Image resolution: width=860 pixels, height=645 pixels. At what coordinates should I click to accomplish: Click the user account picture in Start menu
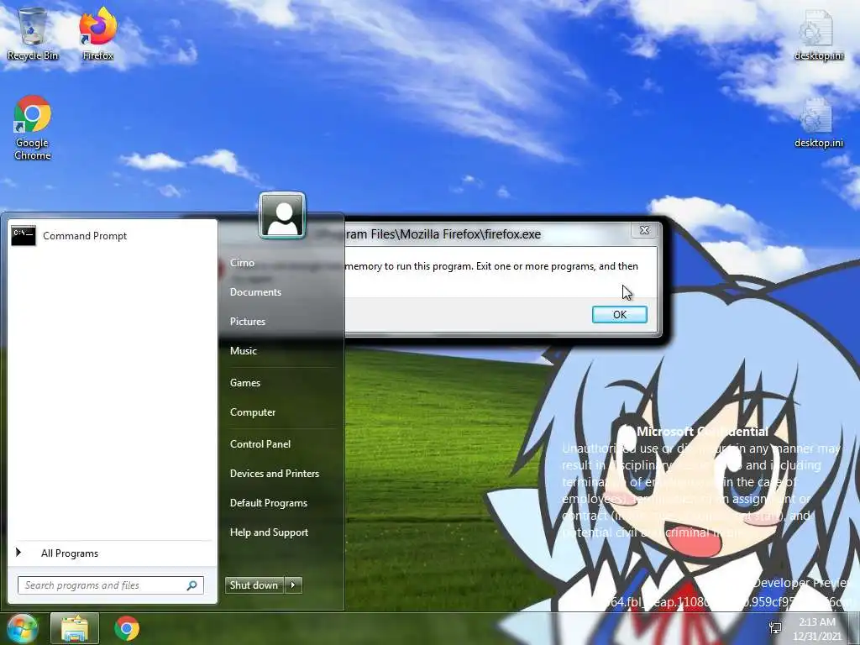pos(282,215)
